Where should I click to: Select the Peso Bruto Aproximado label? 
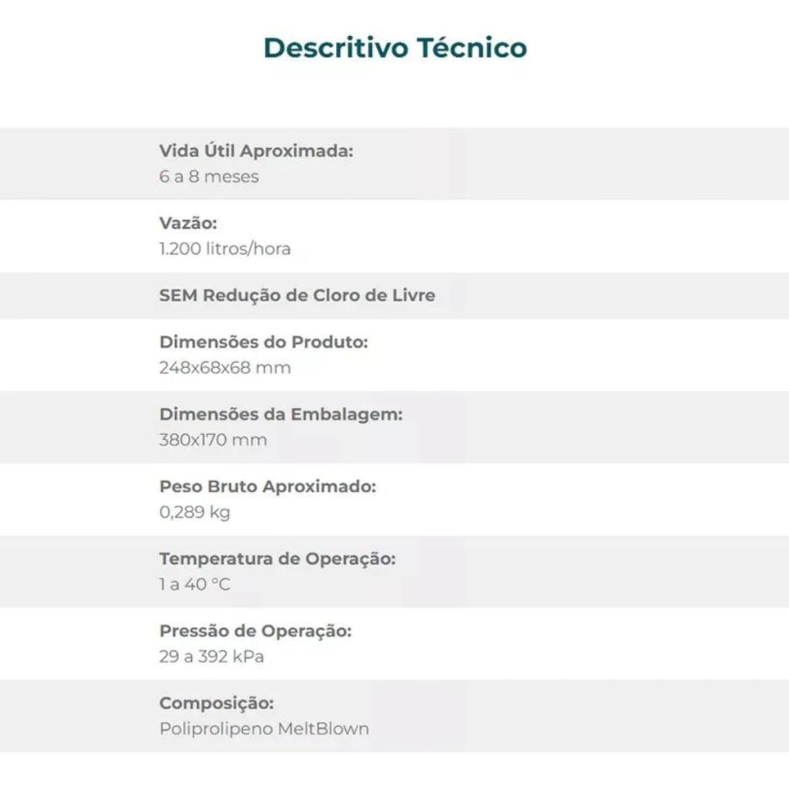tap(267, 487)
